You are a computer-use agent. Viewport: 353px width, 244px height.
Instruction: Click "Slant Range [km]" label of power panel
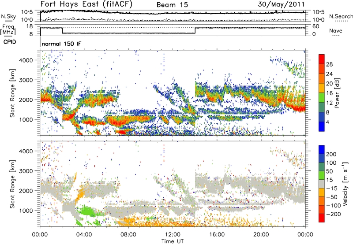click(12, 93)
